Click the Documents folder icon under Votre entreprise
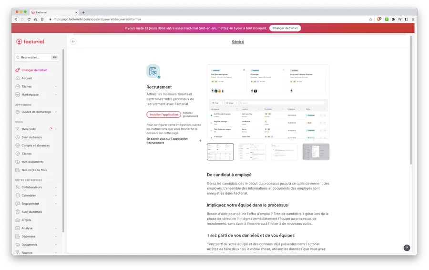 (x=18, y=245)
